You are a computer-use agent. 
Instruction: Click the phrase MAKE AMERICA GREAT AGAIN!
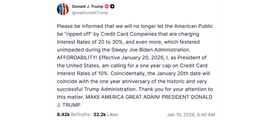coord(123,97)
